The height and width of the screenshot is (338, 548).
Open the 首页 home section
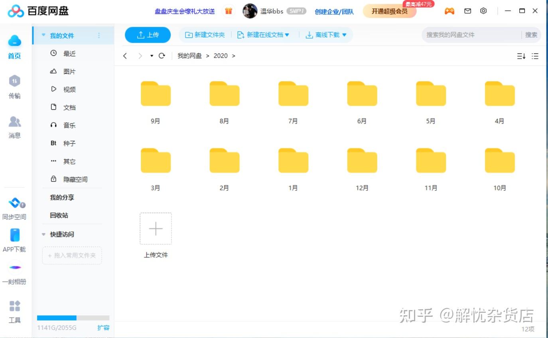point(14,47)
